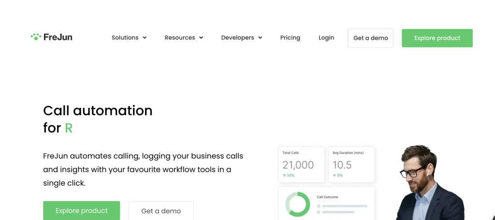Expand the Solutions dropdown chevron
The height and width of the screenshot is (220, 495).
pyautogui.click(x=145, y=38)
